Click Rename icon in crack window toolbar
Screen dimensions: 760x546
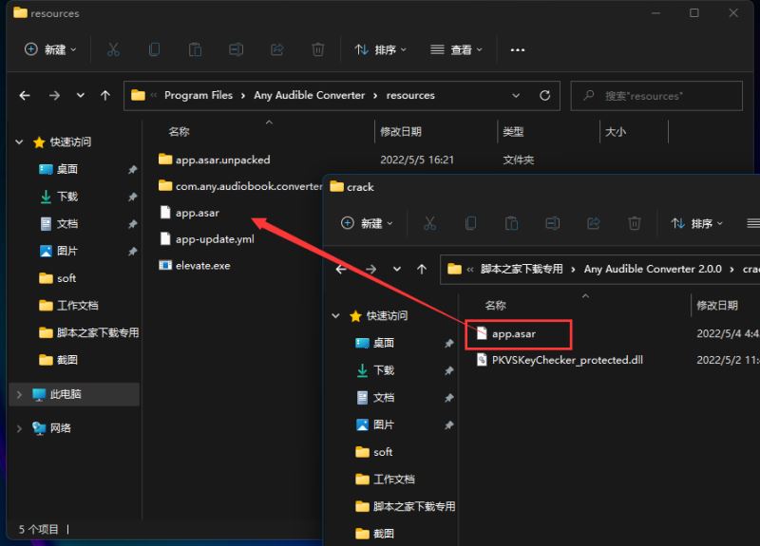(x=553, y=223)
